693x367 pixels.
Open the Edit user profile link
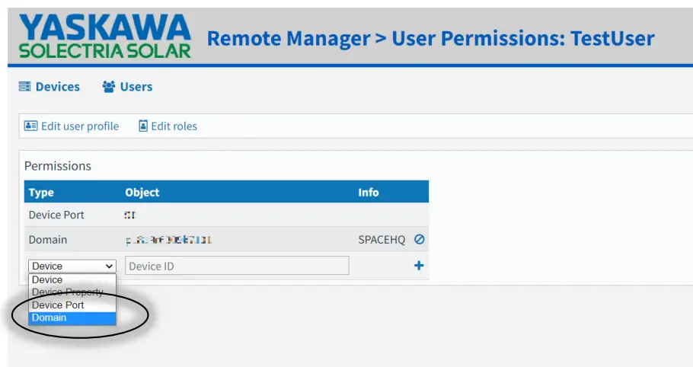(79, 126)
